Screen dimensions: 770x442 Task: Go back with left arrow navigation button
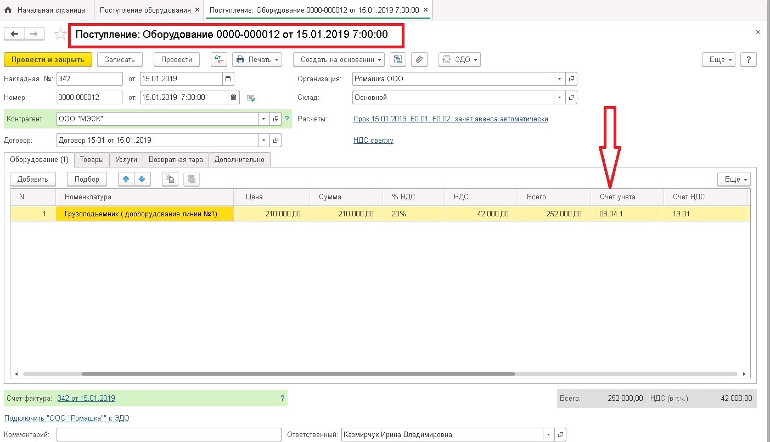click(14, 34)
